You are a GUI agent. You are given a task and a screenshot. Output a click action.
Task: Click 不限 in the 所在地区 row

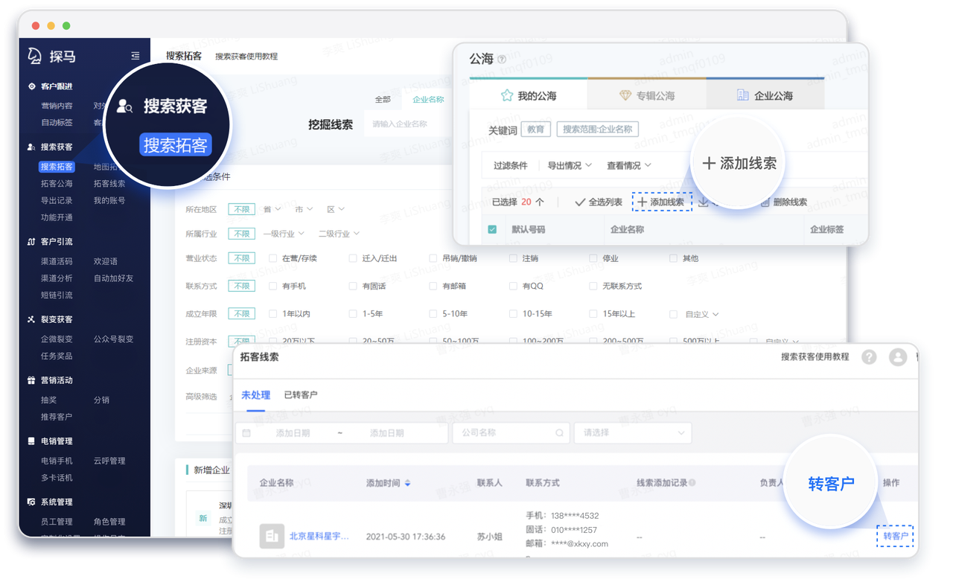tap(241, 210)
